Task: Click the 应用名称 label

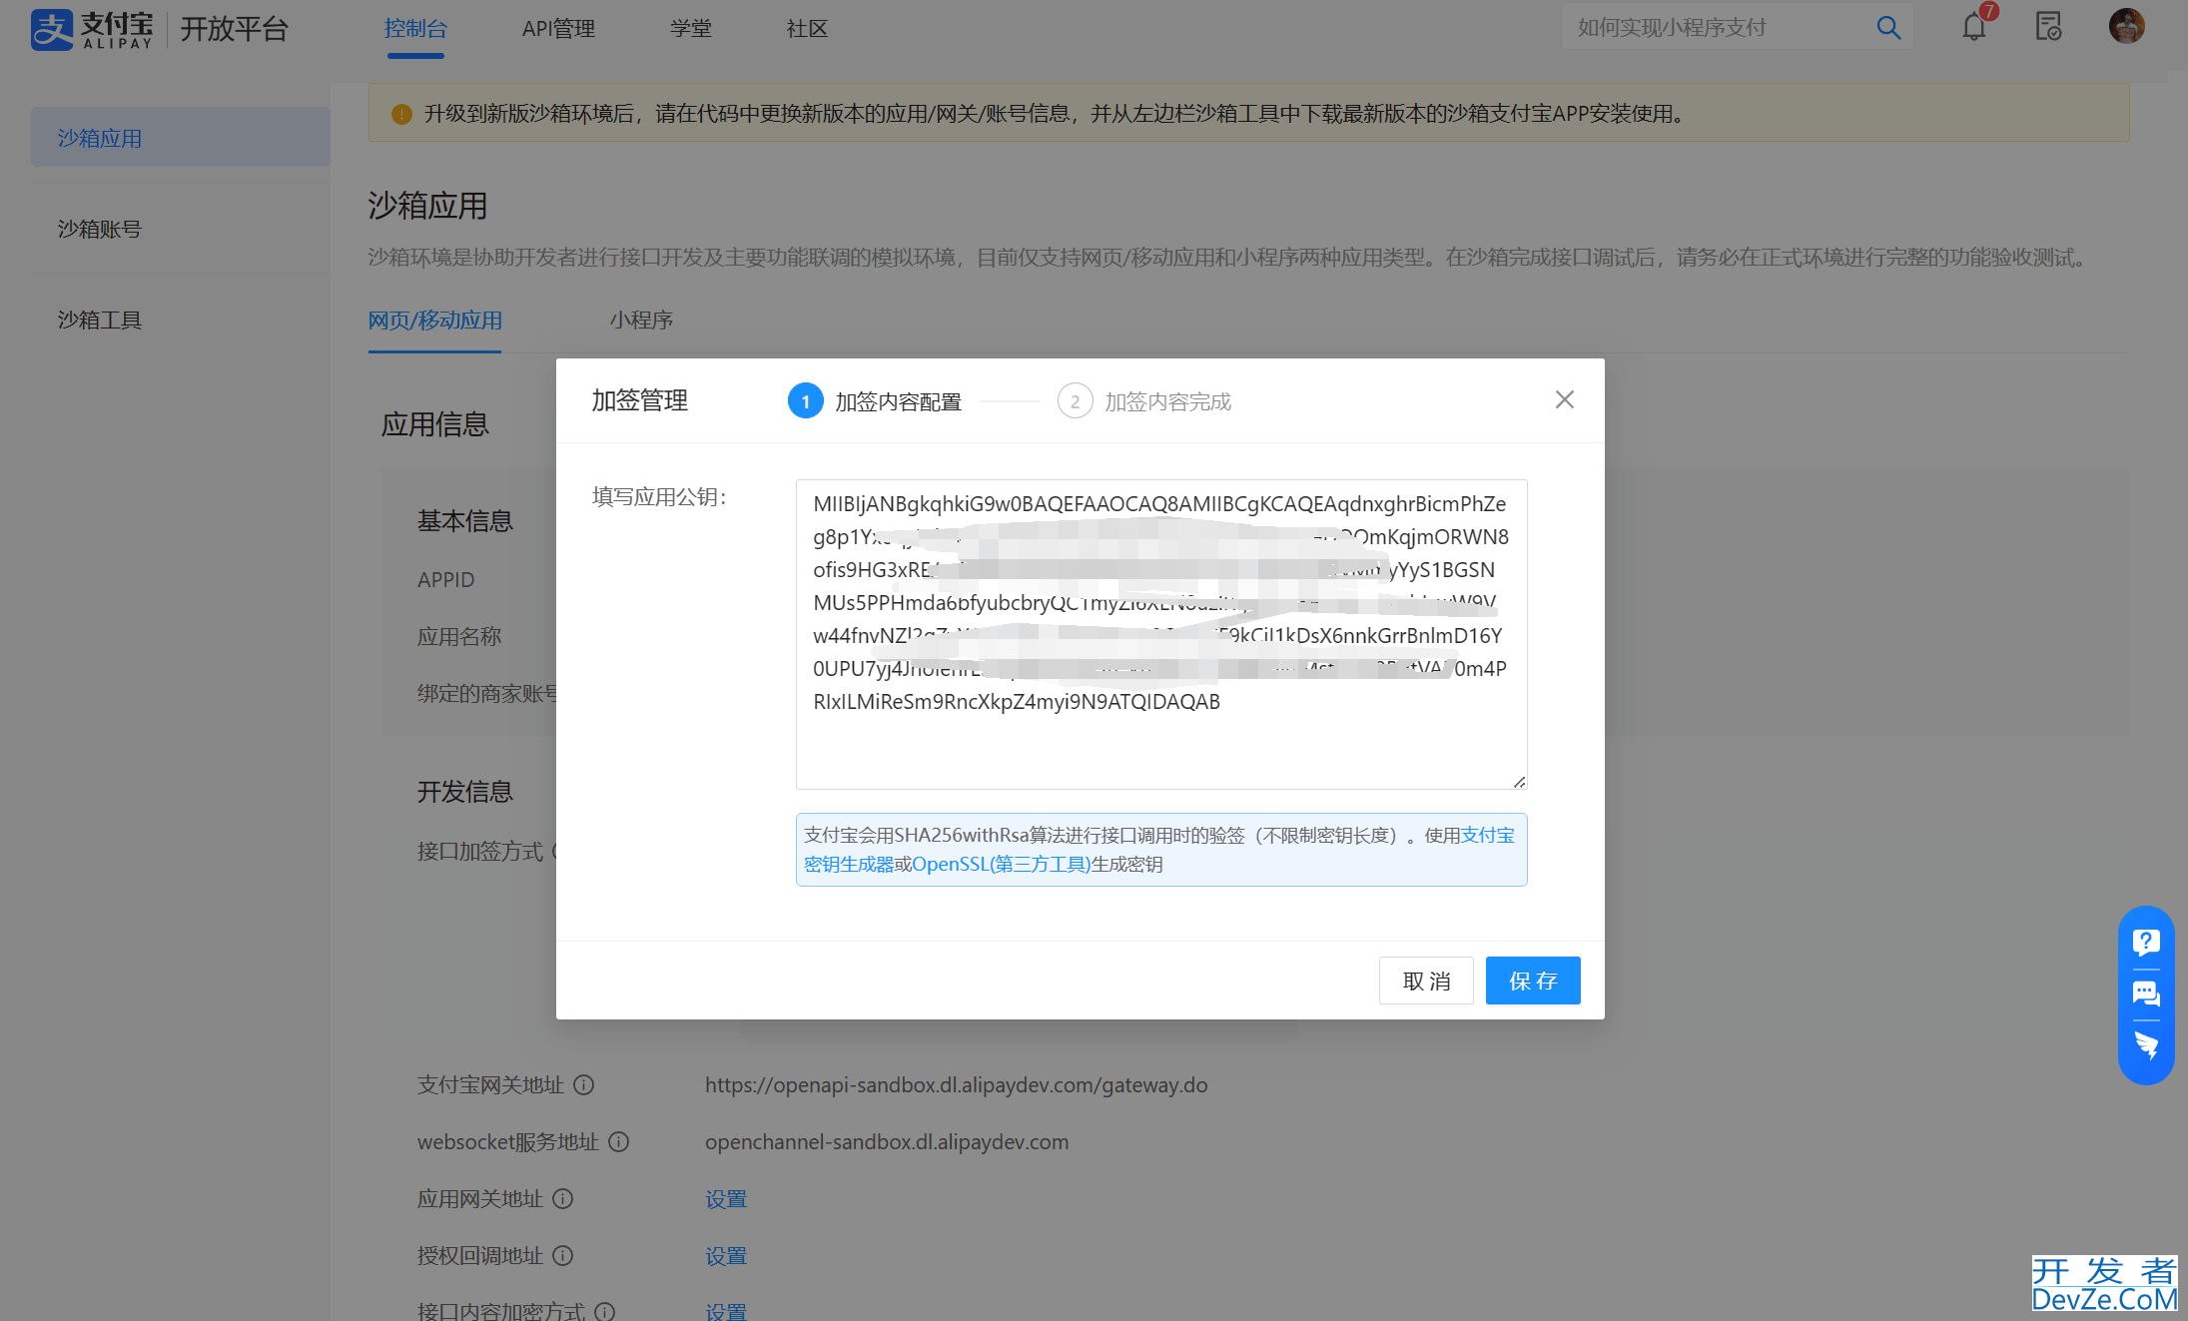Action: 459,637
